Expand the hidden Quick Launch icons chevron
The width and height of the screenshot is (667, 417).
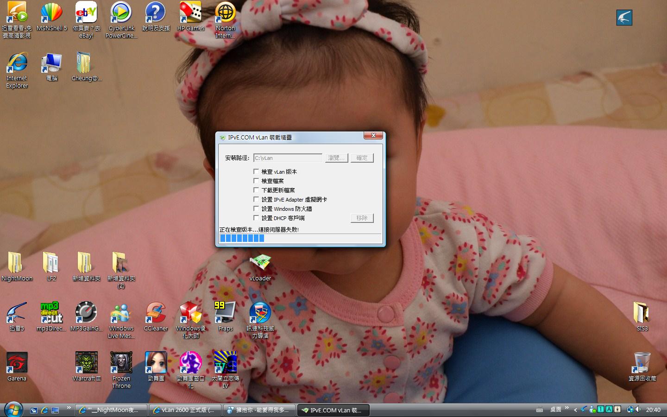pyautogui.click(x=69, y=408)
